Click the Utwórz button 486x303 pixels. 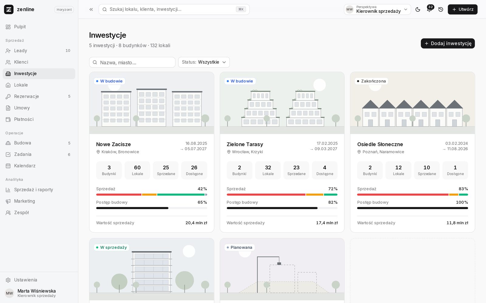(x=463, y=9)
